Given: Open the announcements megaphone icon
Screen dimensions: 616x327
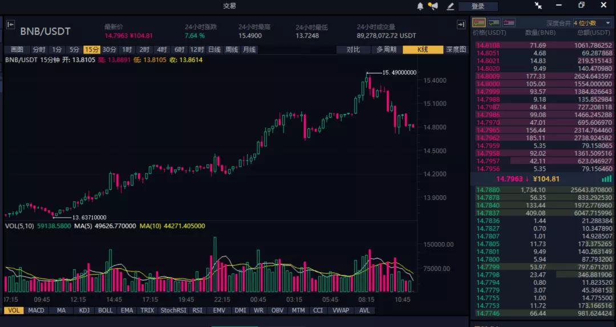Looking at the screenshot, I should click(433, 6).
